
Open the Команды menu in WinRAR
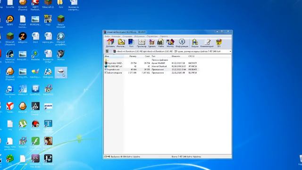(116, 36)
